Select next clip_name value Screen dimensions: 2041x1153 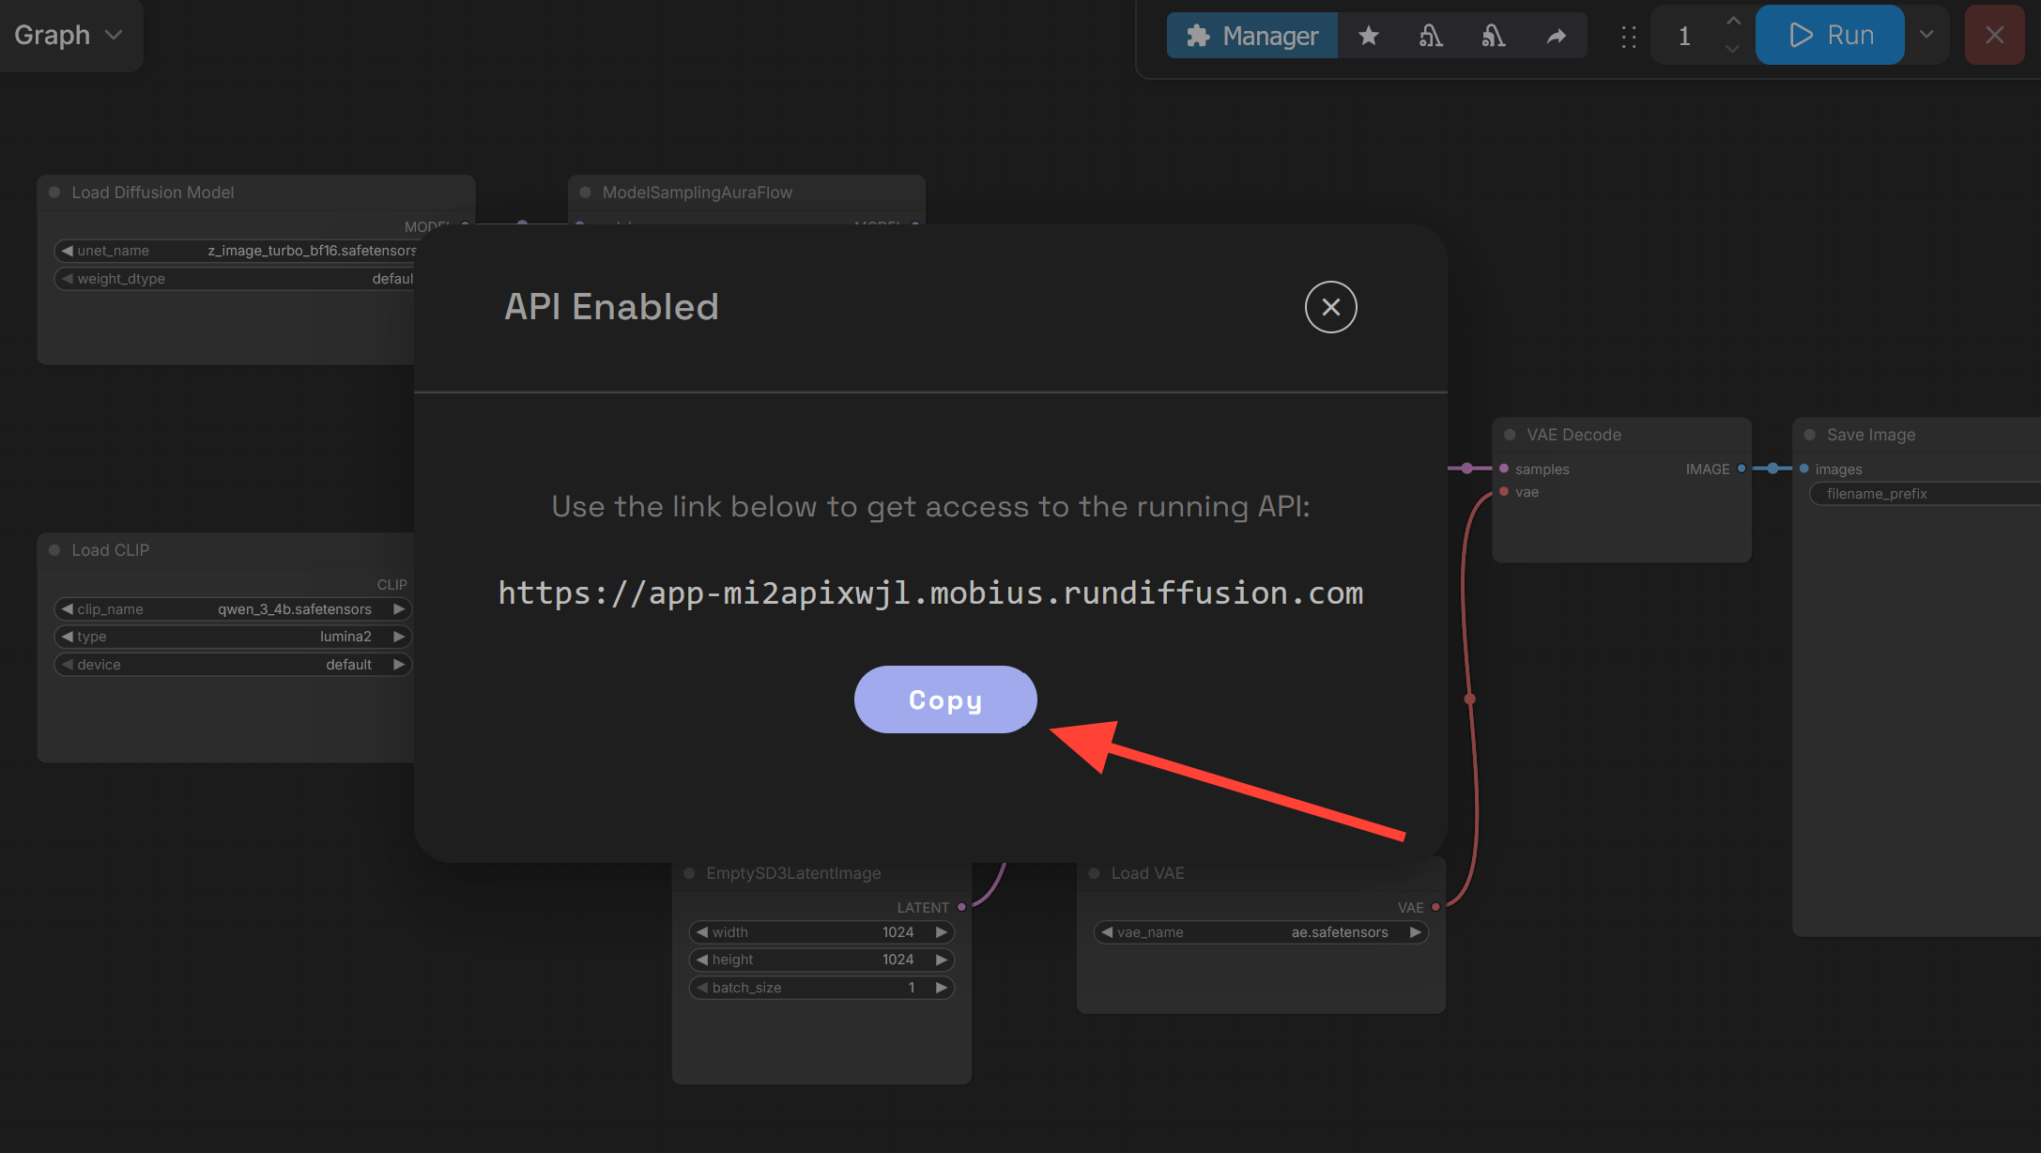(x=399, y=609)
